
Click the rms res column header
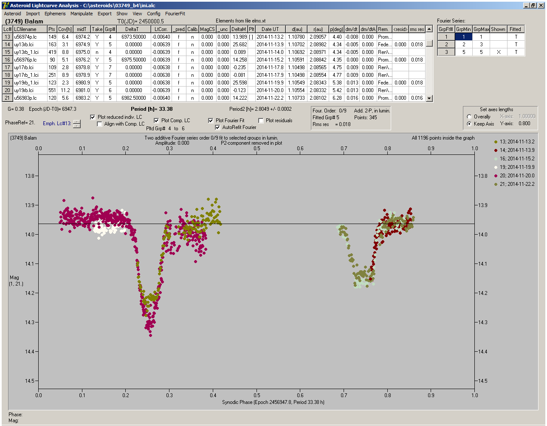tap(417, 29)
